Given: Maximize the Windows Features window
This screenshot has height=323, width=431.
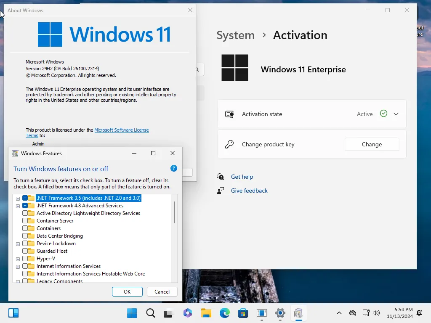Looking at the screenshot, I should click(x=153, y=153).
